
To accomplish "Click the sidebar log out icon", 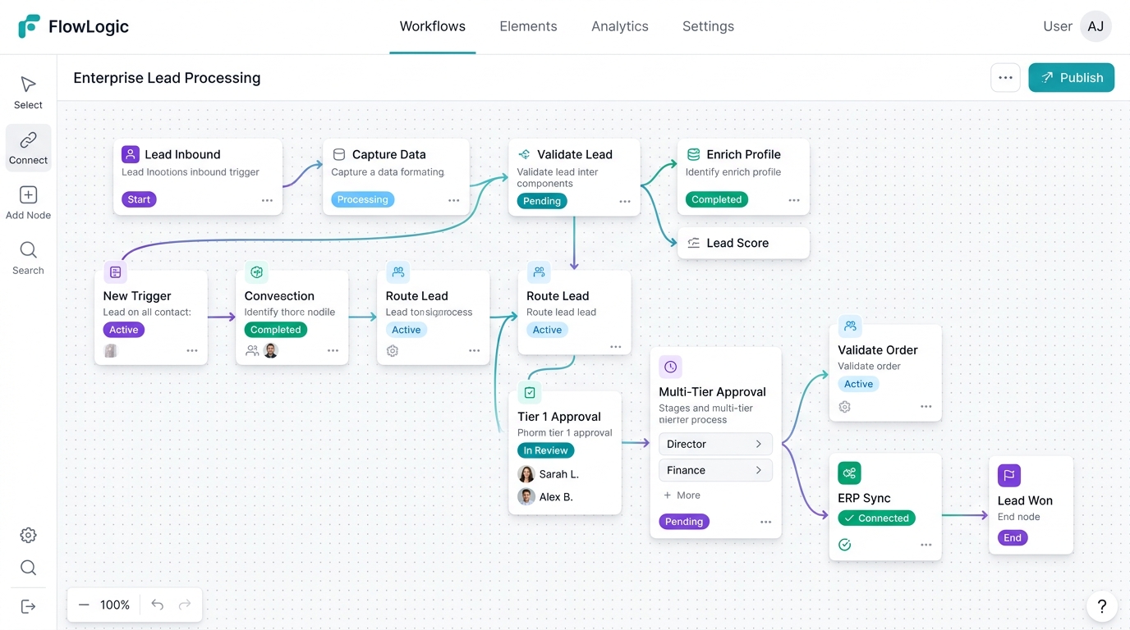I will click(28, 606).
